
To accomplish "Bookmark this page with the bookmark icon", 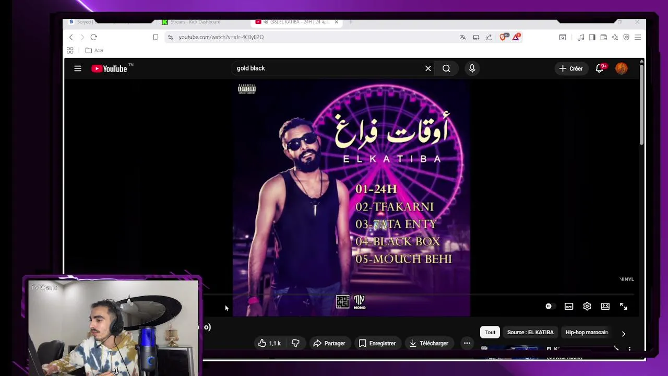I will pyautogui.click(x=156, y=37).
